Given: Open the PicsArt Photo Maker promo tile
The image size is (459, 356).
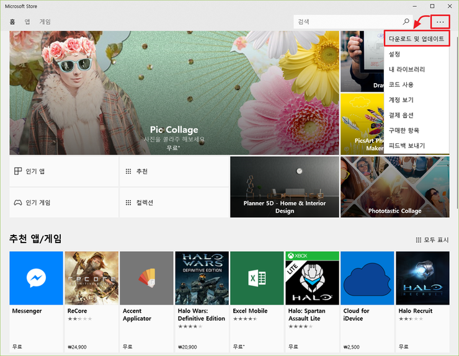Looking at the screenshot, I should tap(362, 124).
